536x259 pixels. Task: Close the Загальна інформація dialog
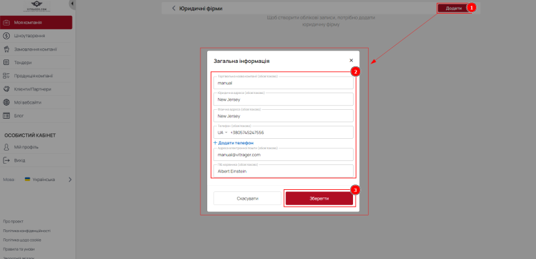[351, 61]
